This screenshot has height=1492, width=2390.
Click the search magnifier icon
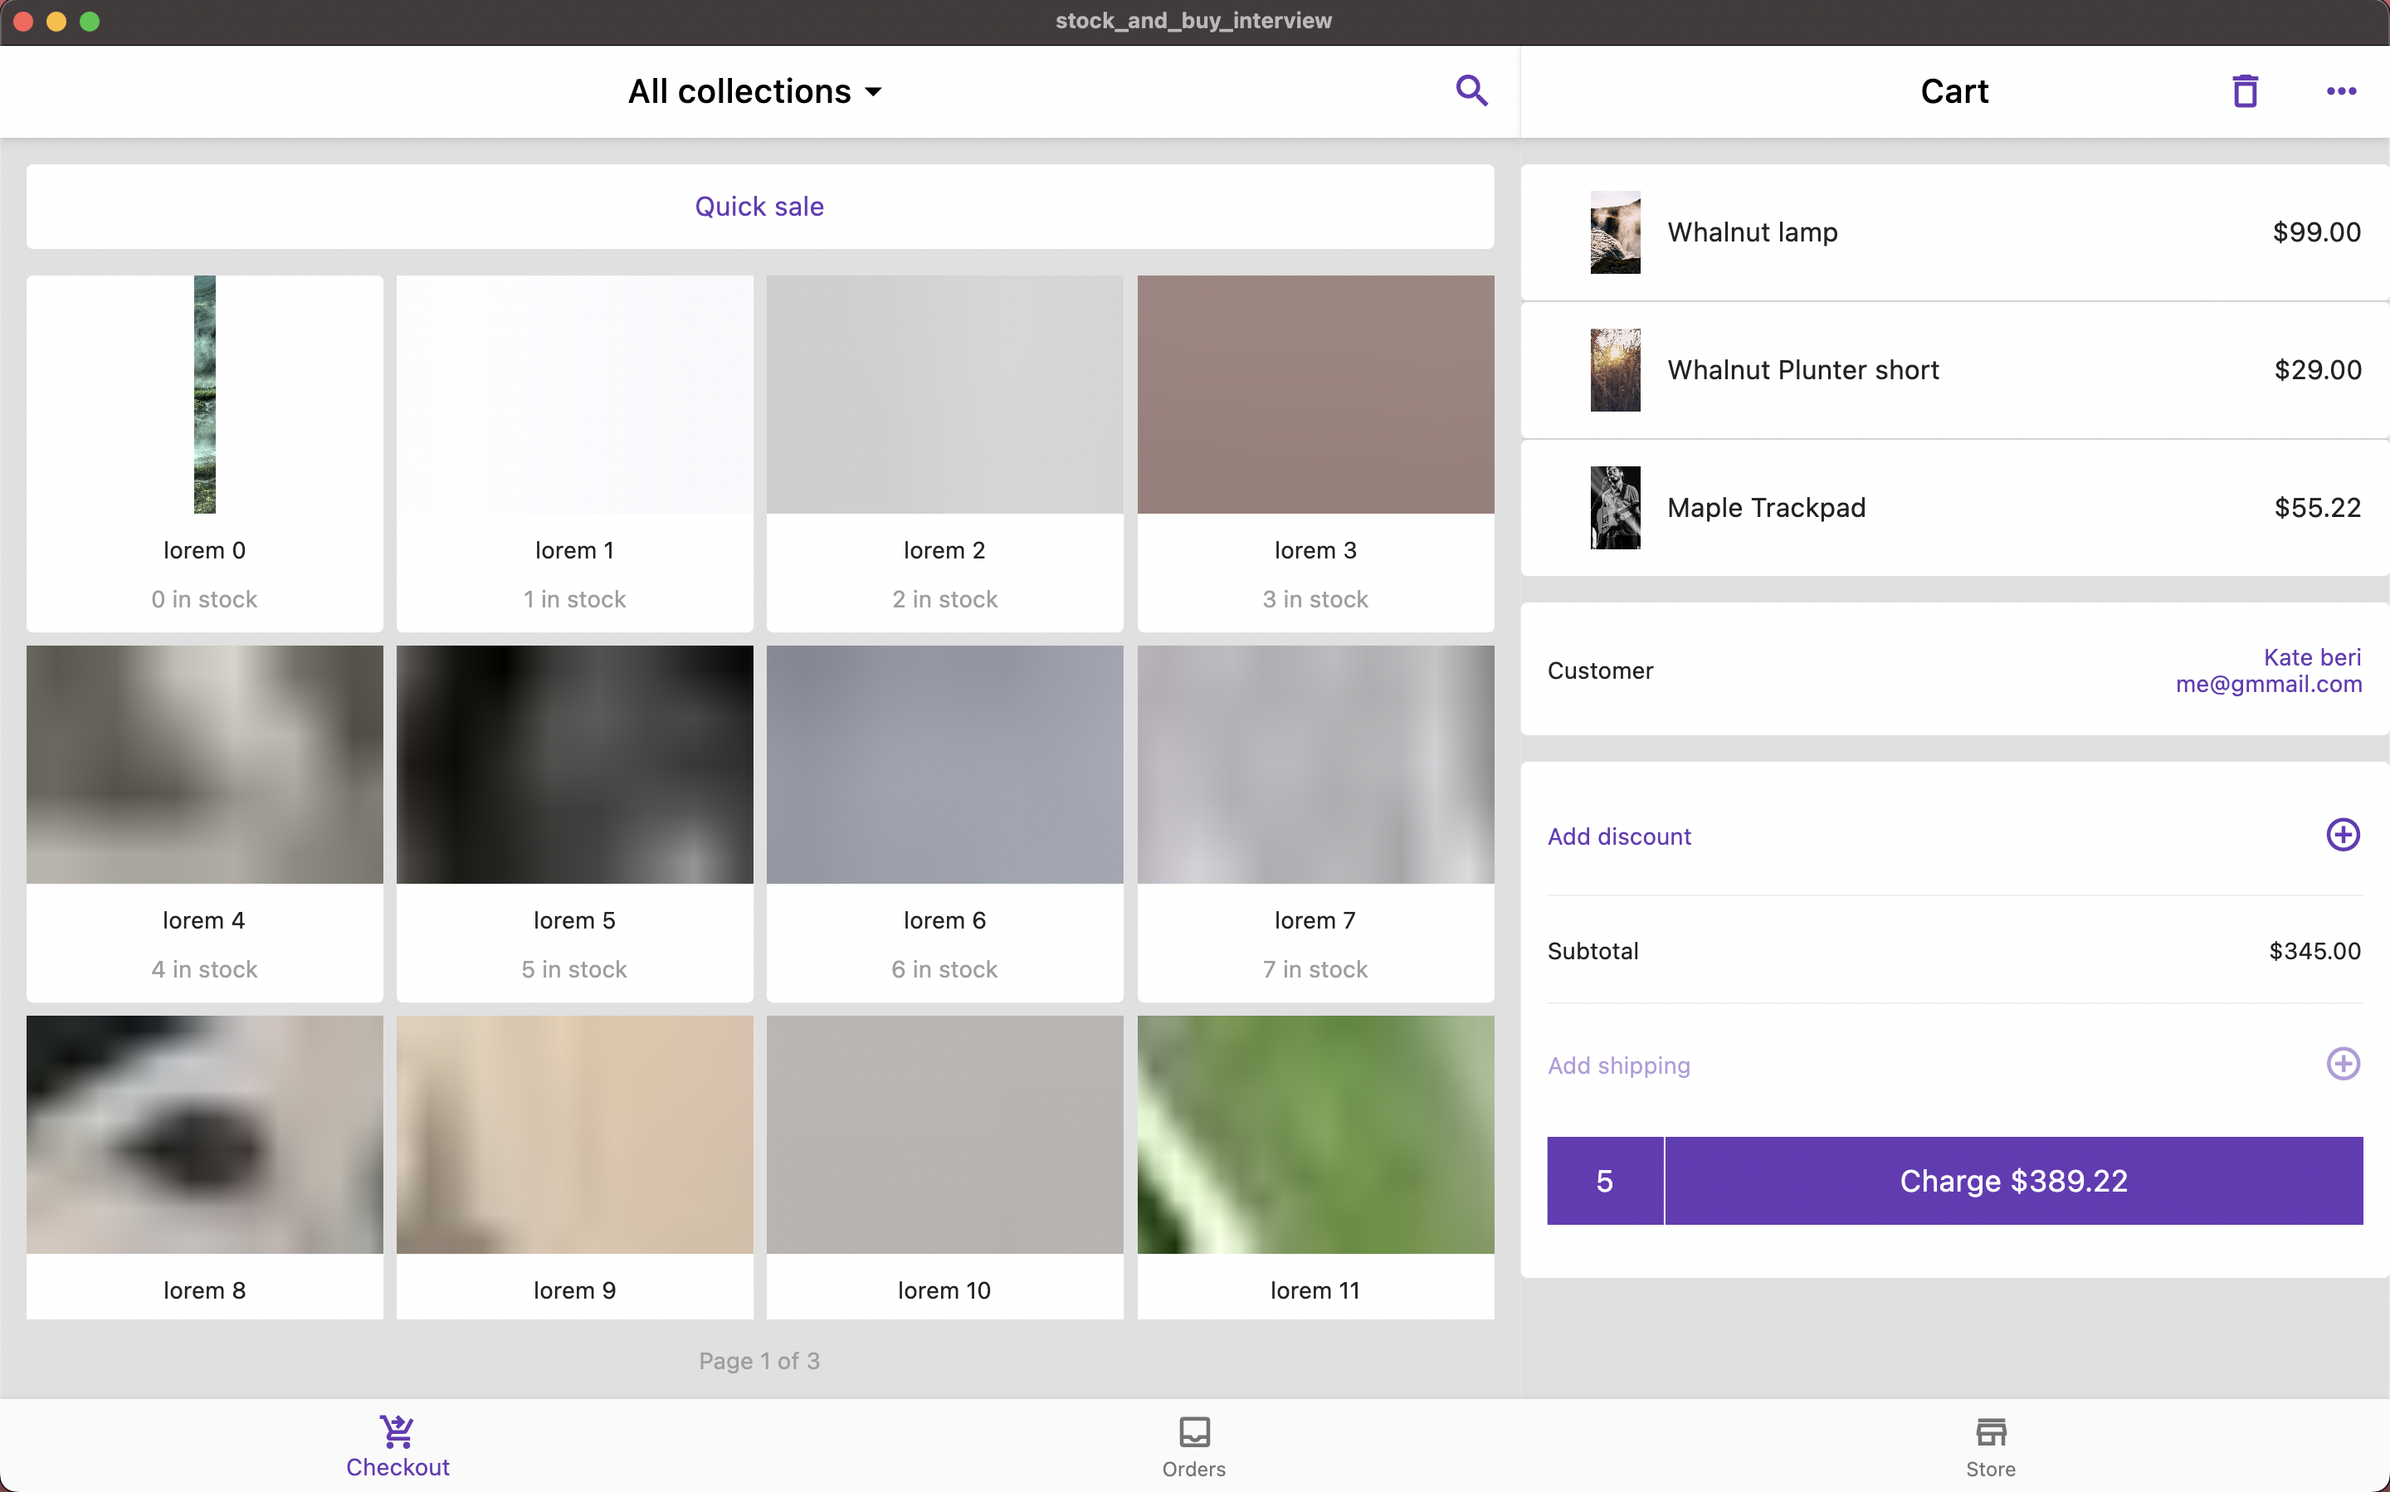(x=1471, y=90)
